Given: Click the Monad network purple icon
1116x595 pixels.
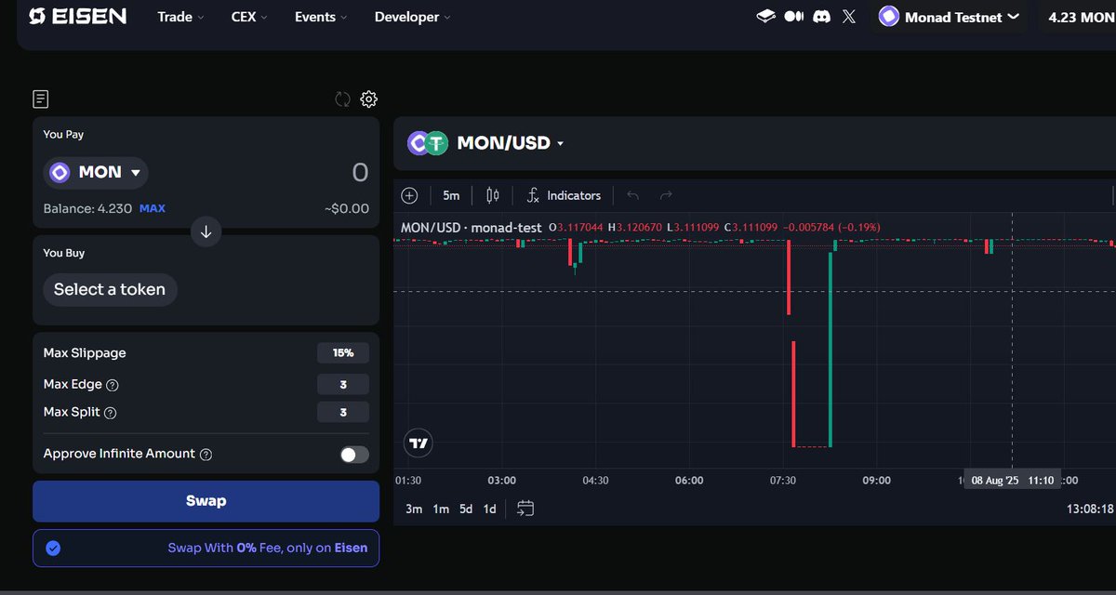Looking at the screenshot, I should click(x=889, y=17).
